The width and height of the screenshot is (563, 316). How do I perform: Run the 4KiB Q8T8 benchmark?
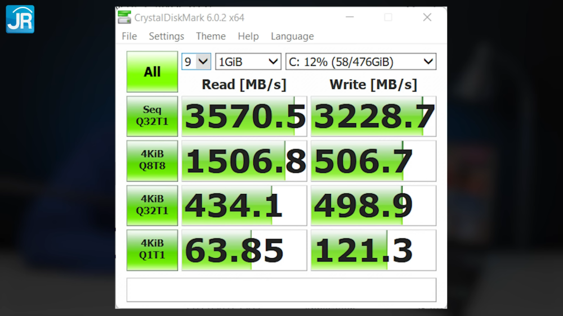(152, 161)
